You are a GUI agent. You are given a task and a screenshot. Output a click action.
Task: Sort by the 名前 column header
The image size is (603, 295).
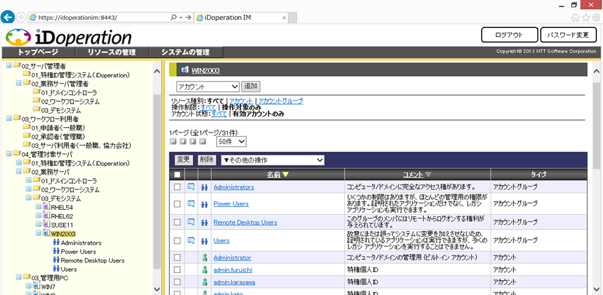point(273,175)
